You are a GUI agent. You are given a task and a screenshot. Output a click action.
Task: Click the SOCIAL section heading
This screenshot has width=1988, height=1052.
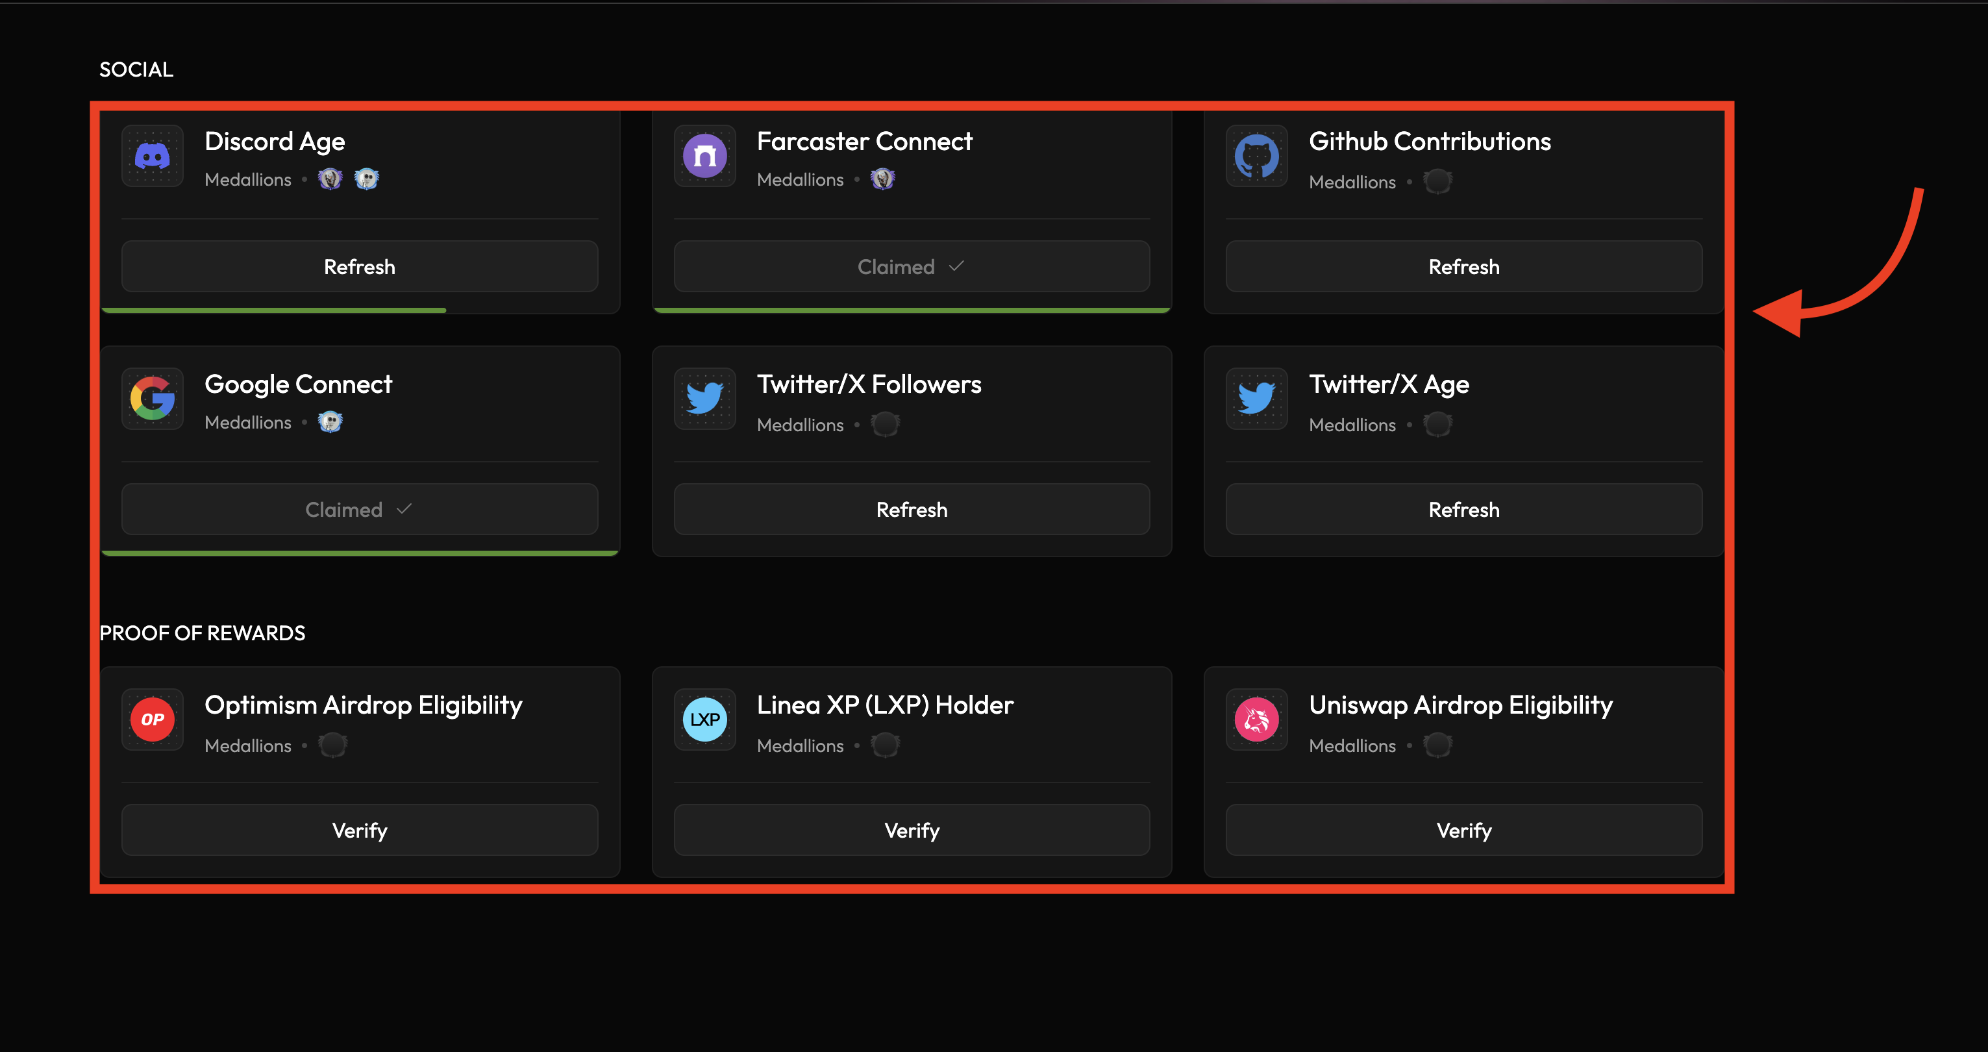point(136,69)
